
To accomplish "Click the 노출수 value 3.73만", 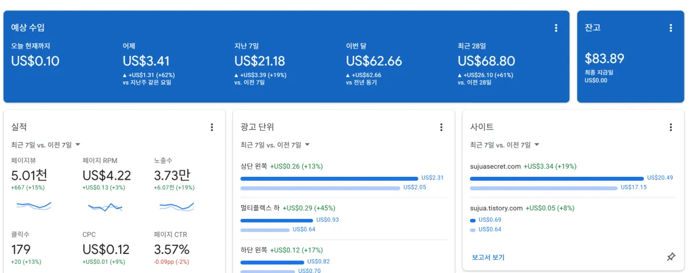I will point(172,175).
